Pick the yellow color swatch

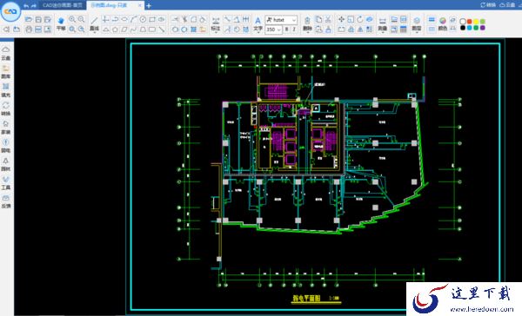[x=476, y=21]
